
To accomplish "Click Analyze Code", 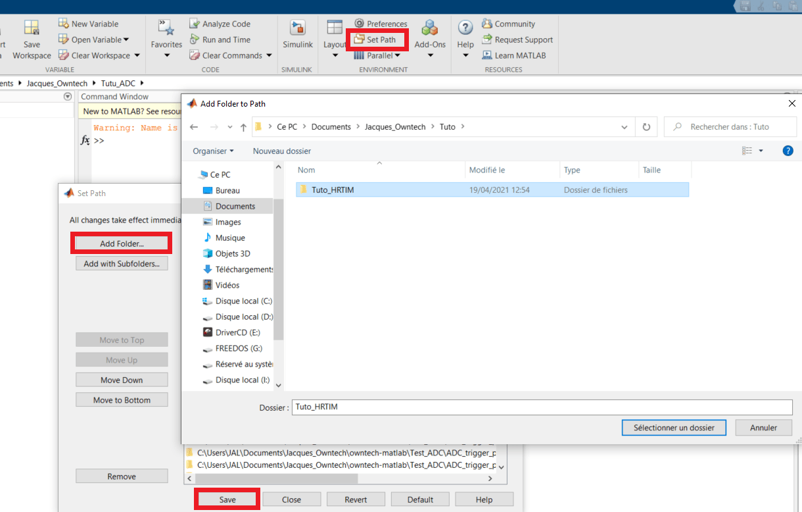I will 220,24.
